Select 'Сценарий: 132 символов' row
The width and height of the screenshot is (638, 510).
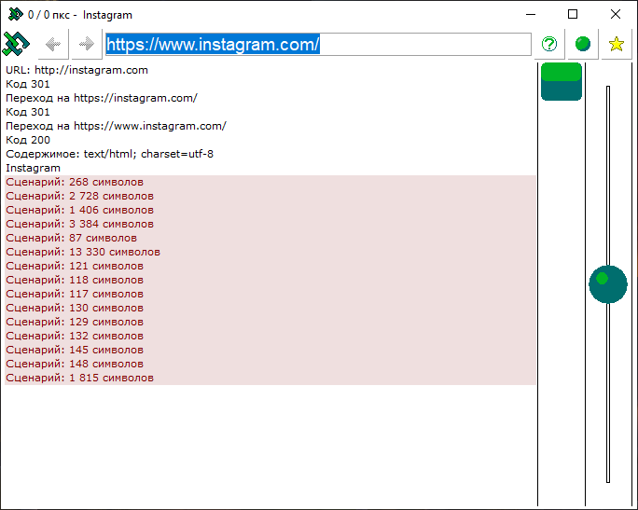(x=270, y=336)
